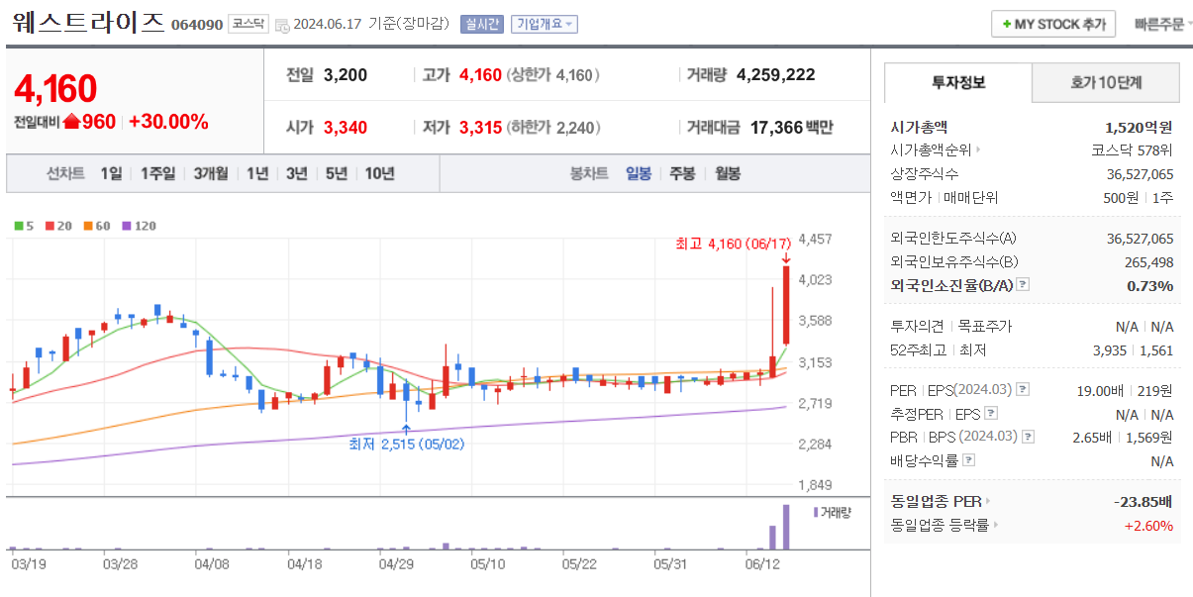Click the red 20-day moving average swatch
The width and height of the screenshot is (1193, 597).
49,226
